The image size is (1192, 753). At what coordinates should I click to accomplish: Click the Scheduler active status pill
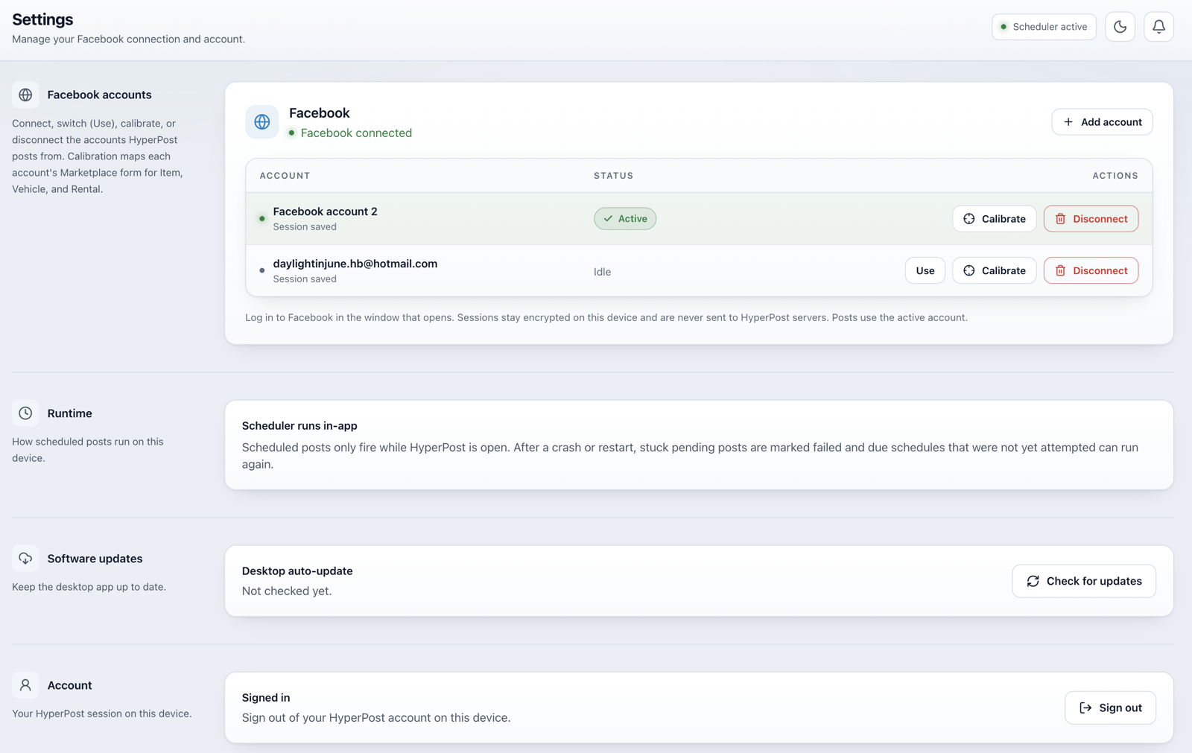click(1044, 27)
